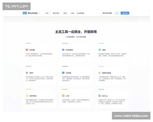Open the OKR card title

(x=31, y=73)
